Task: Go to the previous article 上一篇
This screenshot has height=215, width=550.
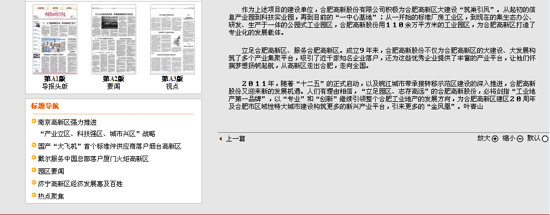Action: point(235,139)
